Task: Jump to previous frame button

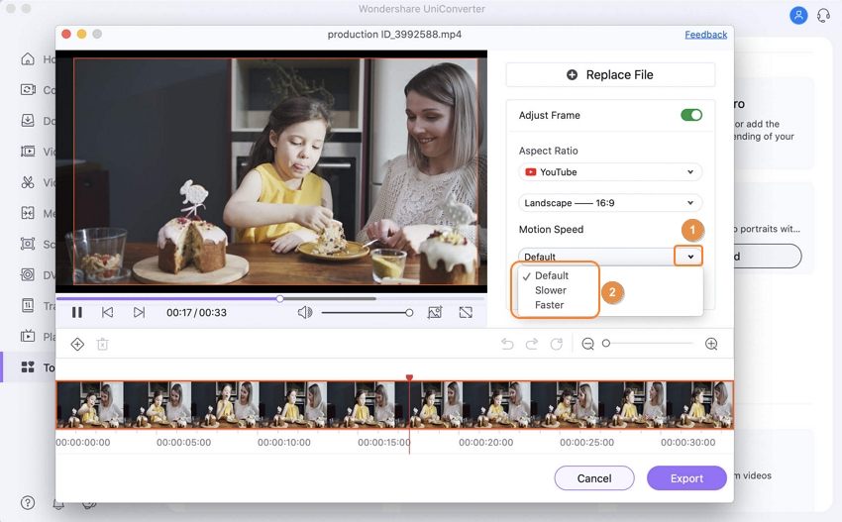Action: pos(107,312)
